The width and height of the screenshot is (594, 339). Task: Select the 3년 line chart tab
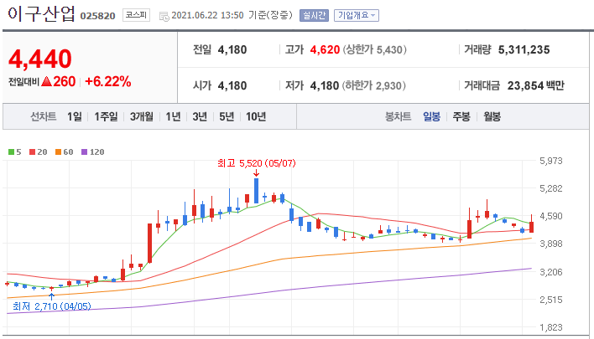point(200,116)
